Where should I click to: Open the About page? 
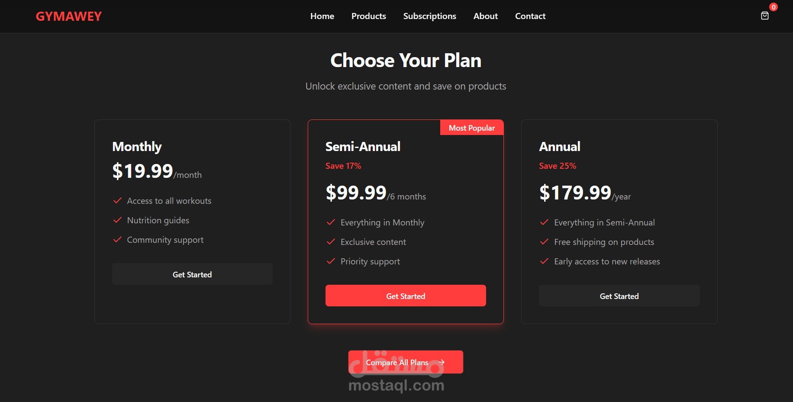(x=485, y=16)
